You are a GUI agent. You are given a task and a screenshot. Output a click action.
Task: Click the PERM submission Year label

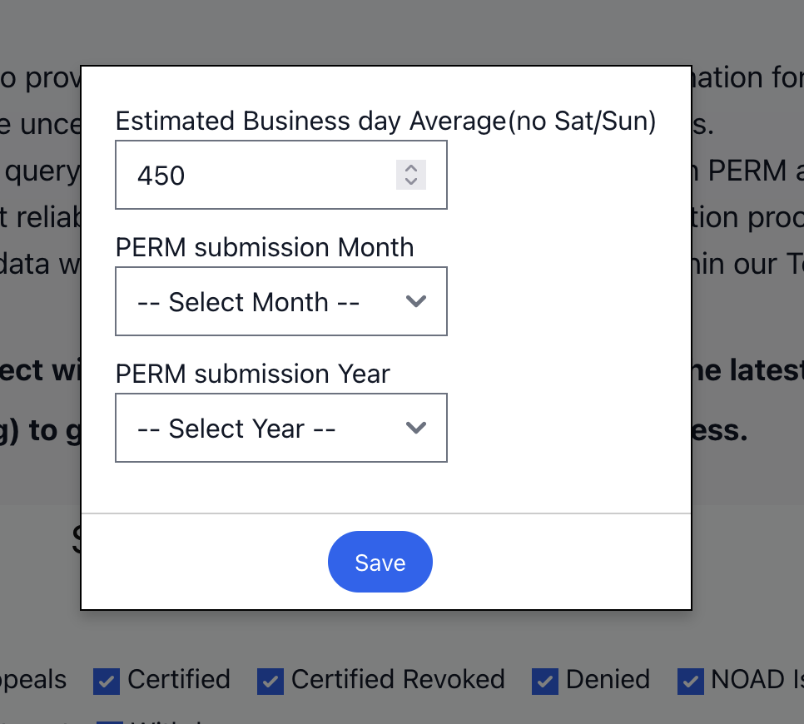coord(252,374)
